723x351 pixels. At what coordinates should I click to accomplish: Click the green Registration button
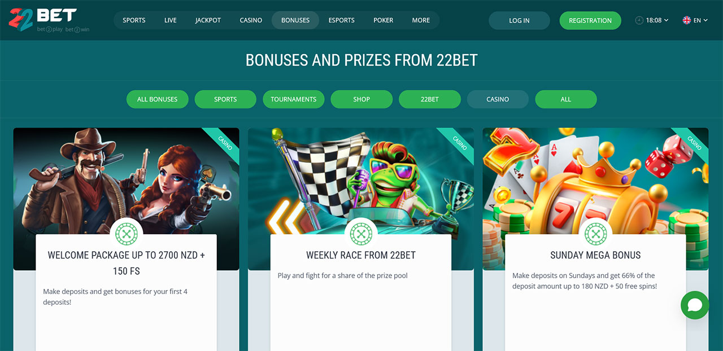click(x=590, y=20)
